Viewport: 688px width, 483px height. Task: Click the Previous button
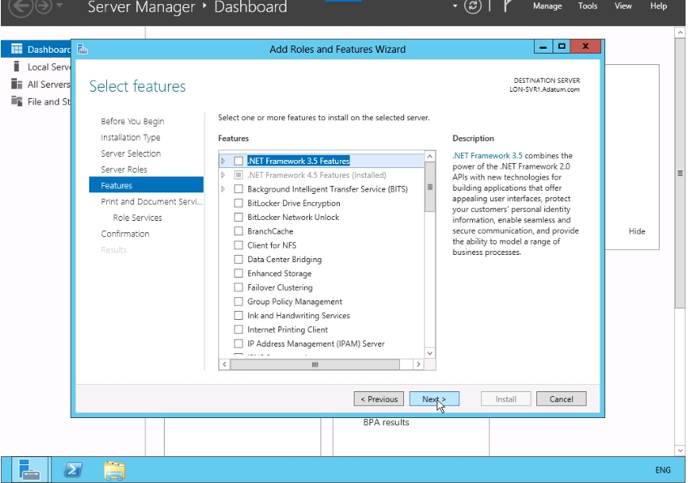point(379,399)
